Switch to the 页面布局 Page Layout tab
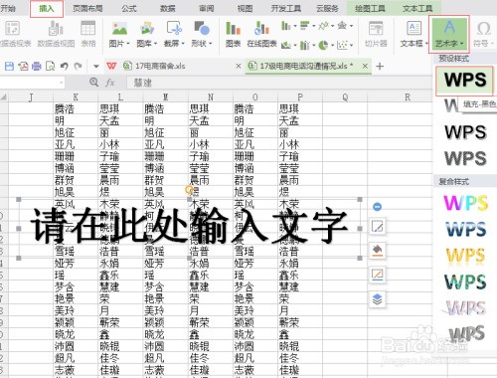 click(x=87, y=8)
